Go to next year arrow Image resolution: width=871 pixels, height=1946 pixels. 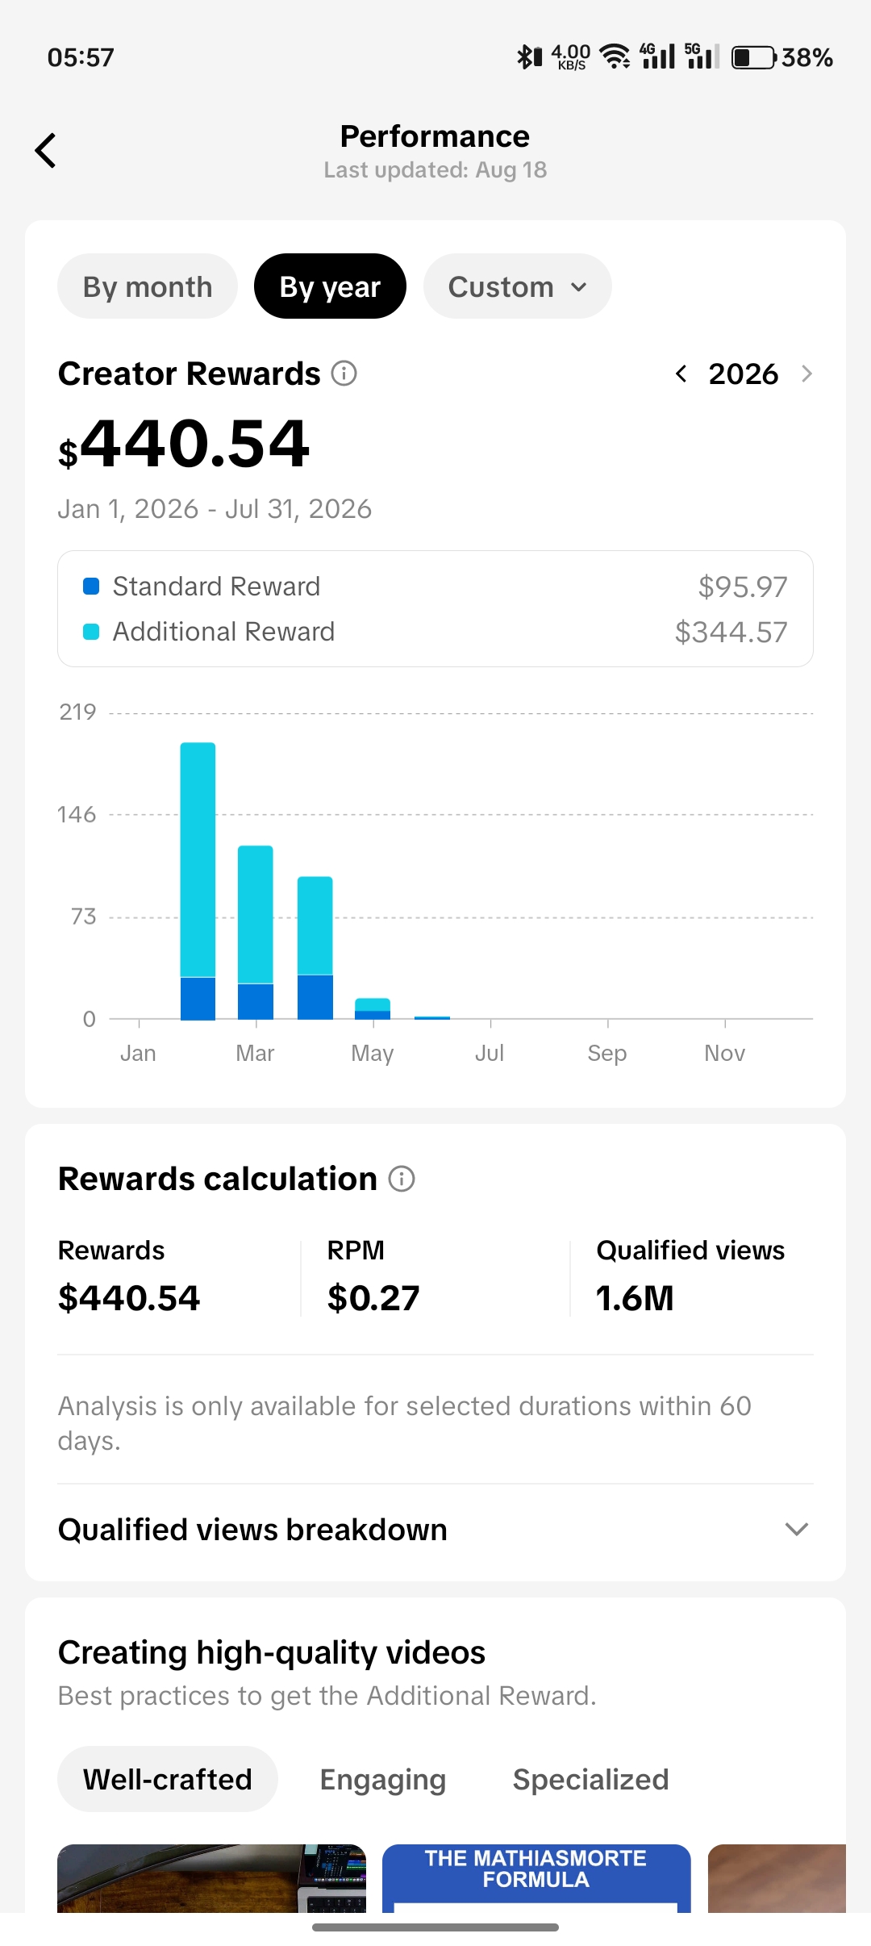[x=806, y=374]
